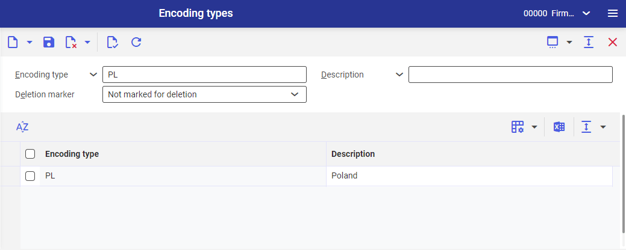Expand the Description operator chevron

click(x=399, y=75)
